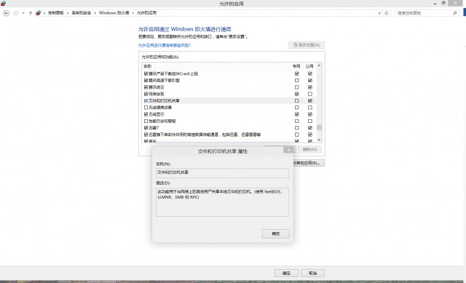466x283 pixels.
Task: Toggle 公用 checkbox for 文件和打印机共享
Action: point(310,101)
